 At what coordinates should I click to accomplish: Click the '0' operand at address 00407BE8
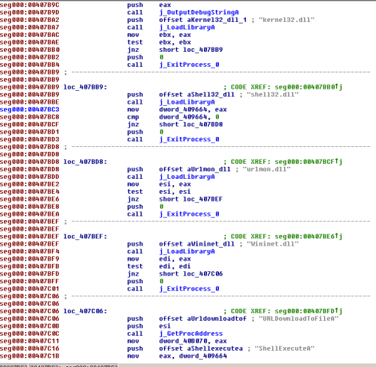coord(161,207)
